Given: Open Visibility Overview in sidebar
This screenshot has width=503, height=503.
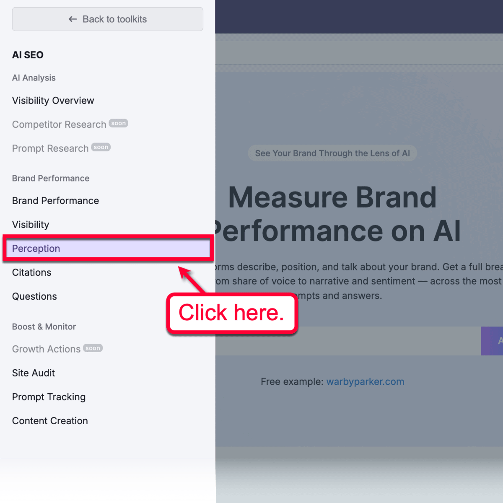Looking at the screenshot, I should [x=53, y=101].
